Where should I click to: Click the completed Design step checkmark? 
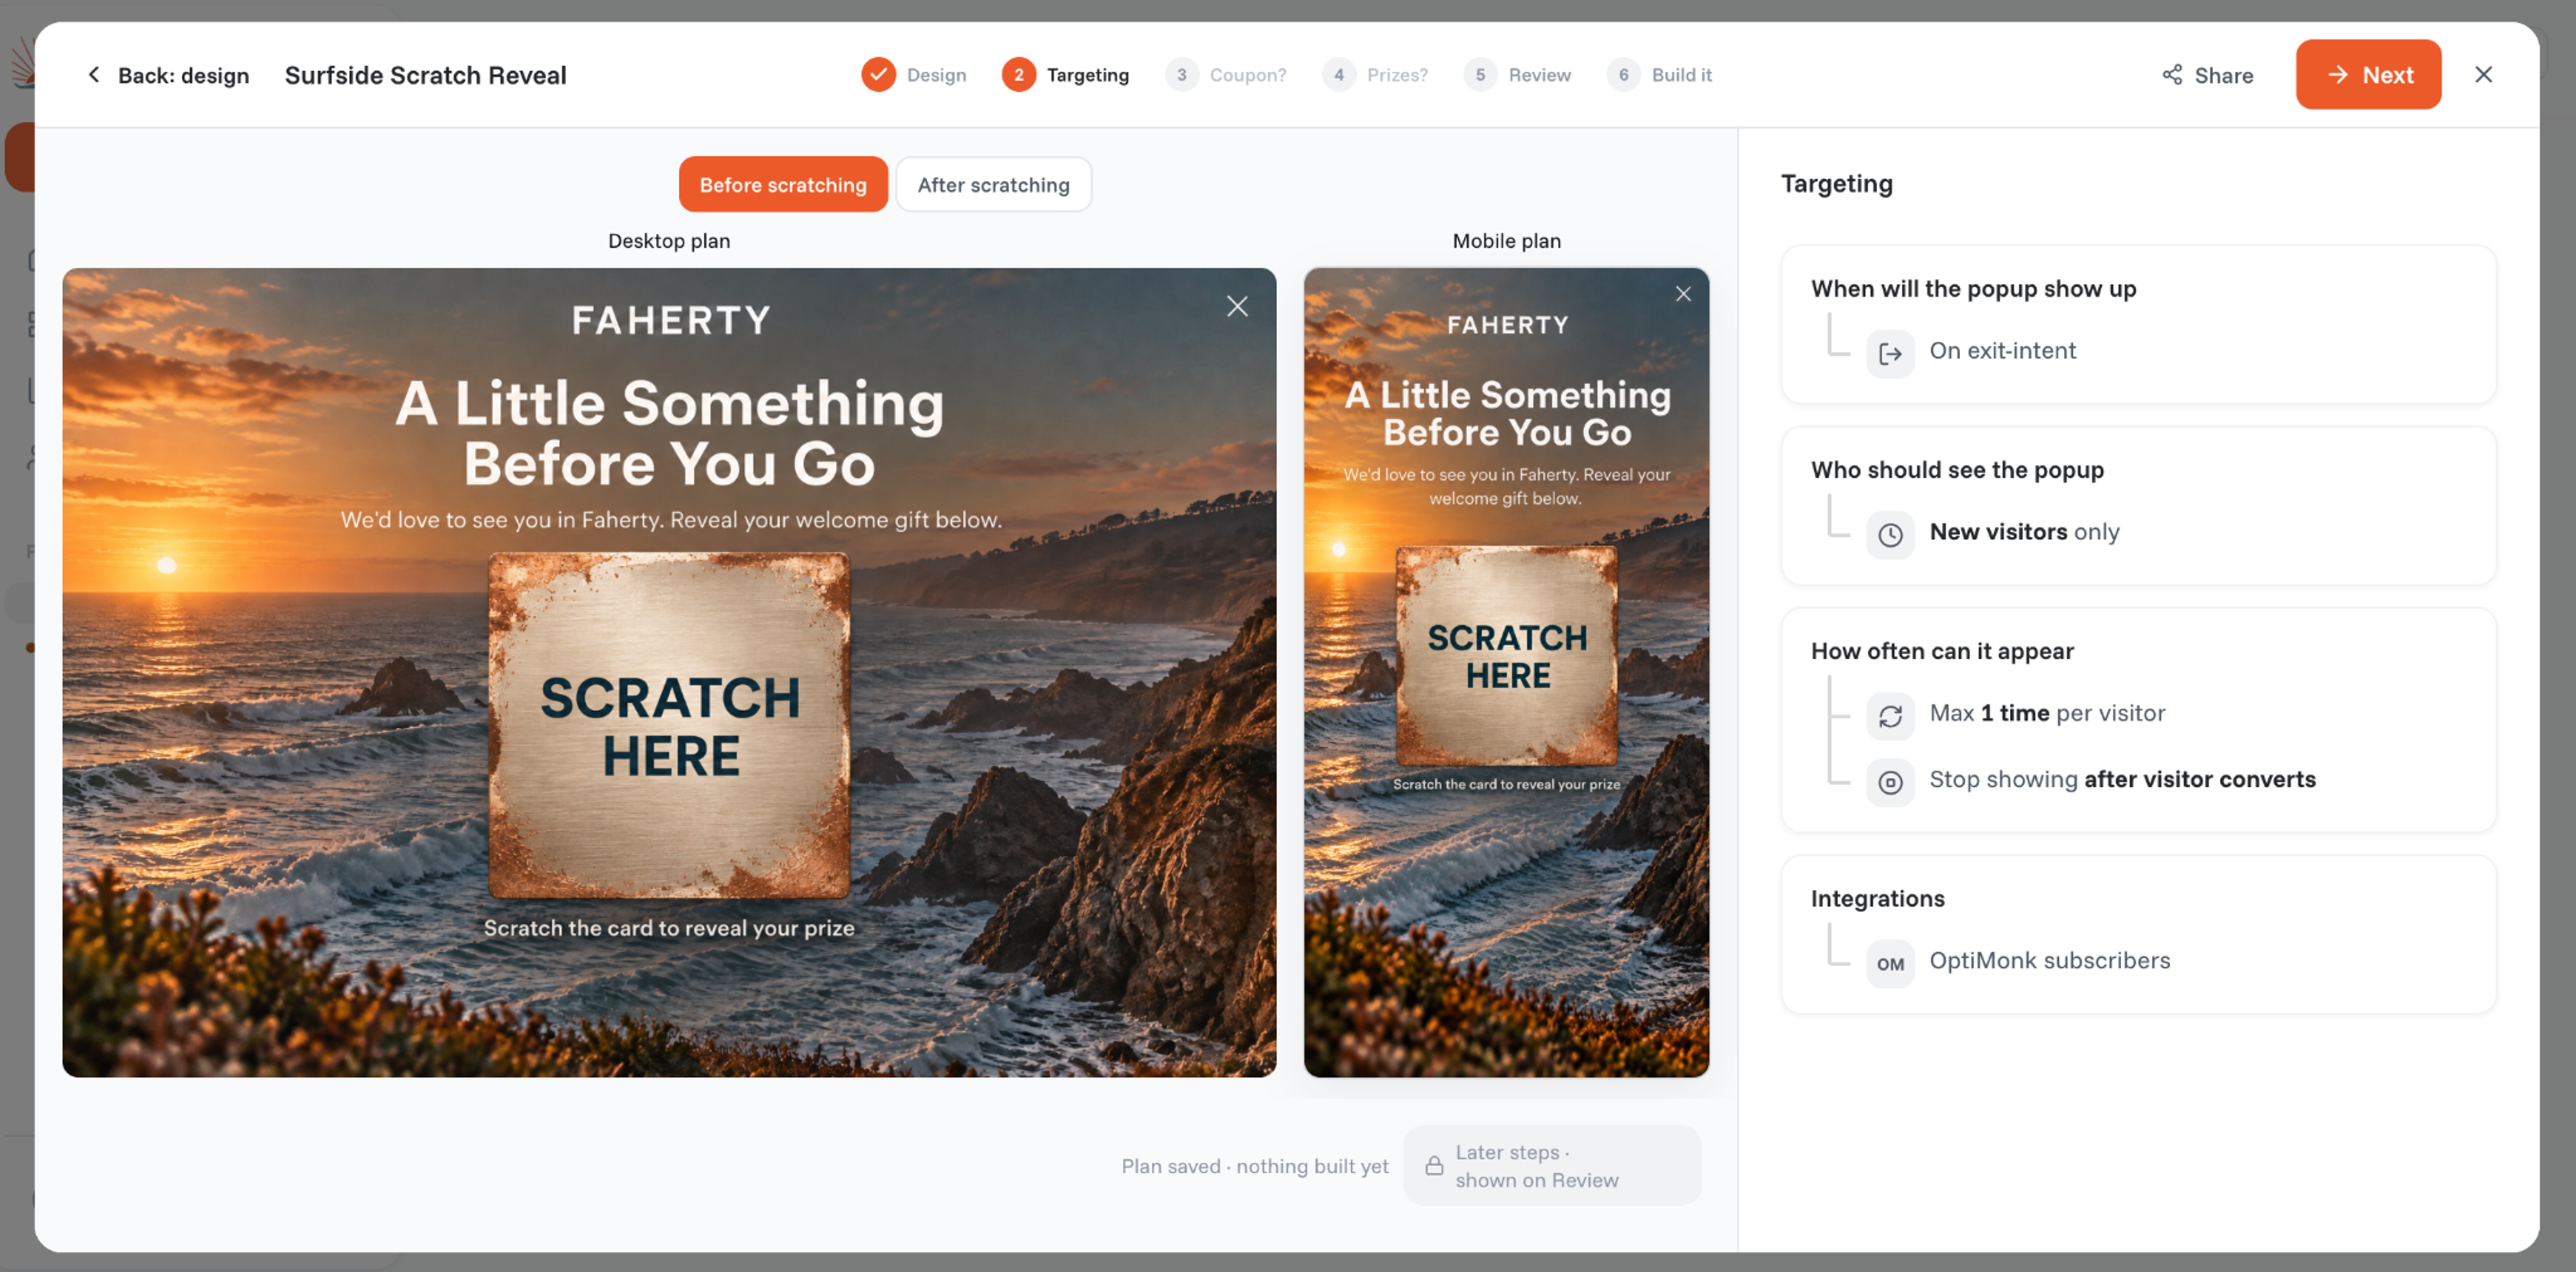pos(878,75)
